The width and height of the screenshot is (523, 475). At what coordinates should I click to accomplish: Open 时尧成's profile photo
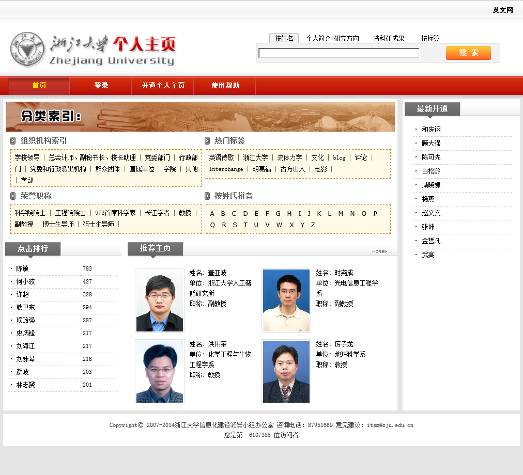(x=286, y=300)
